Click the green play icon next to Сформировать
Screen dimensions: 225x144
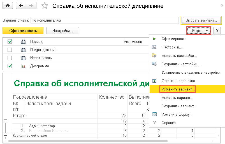tap(154, 39)
